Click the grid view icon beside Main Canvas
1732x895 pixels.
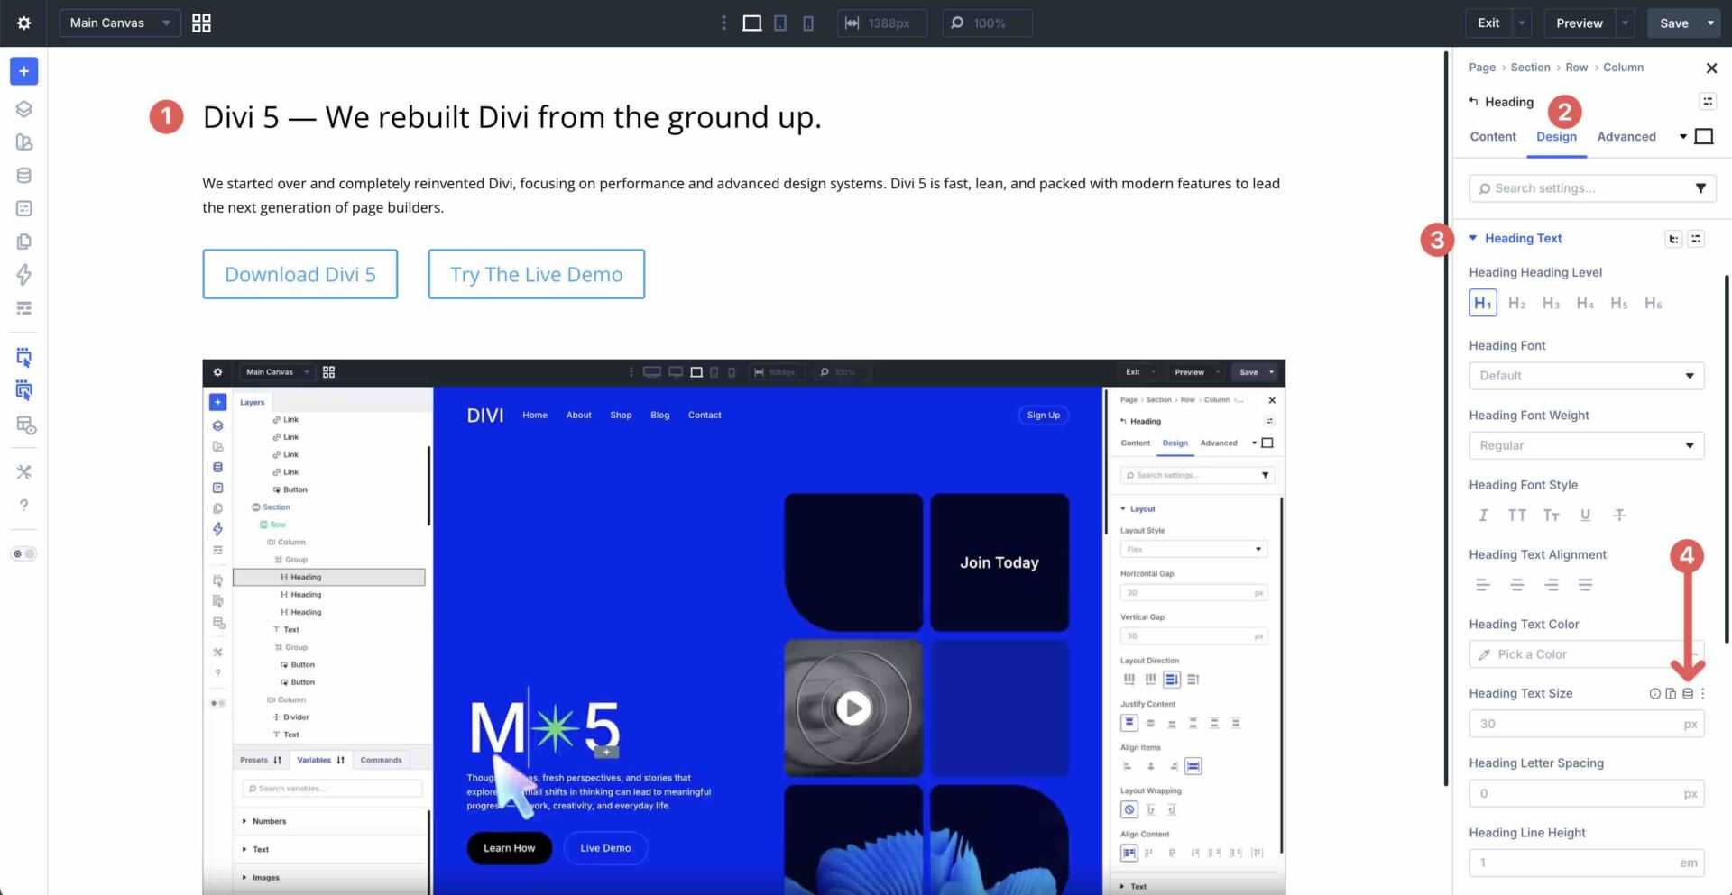[202, 23]
